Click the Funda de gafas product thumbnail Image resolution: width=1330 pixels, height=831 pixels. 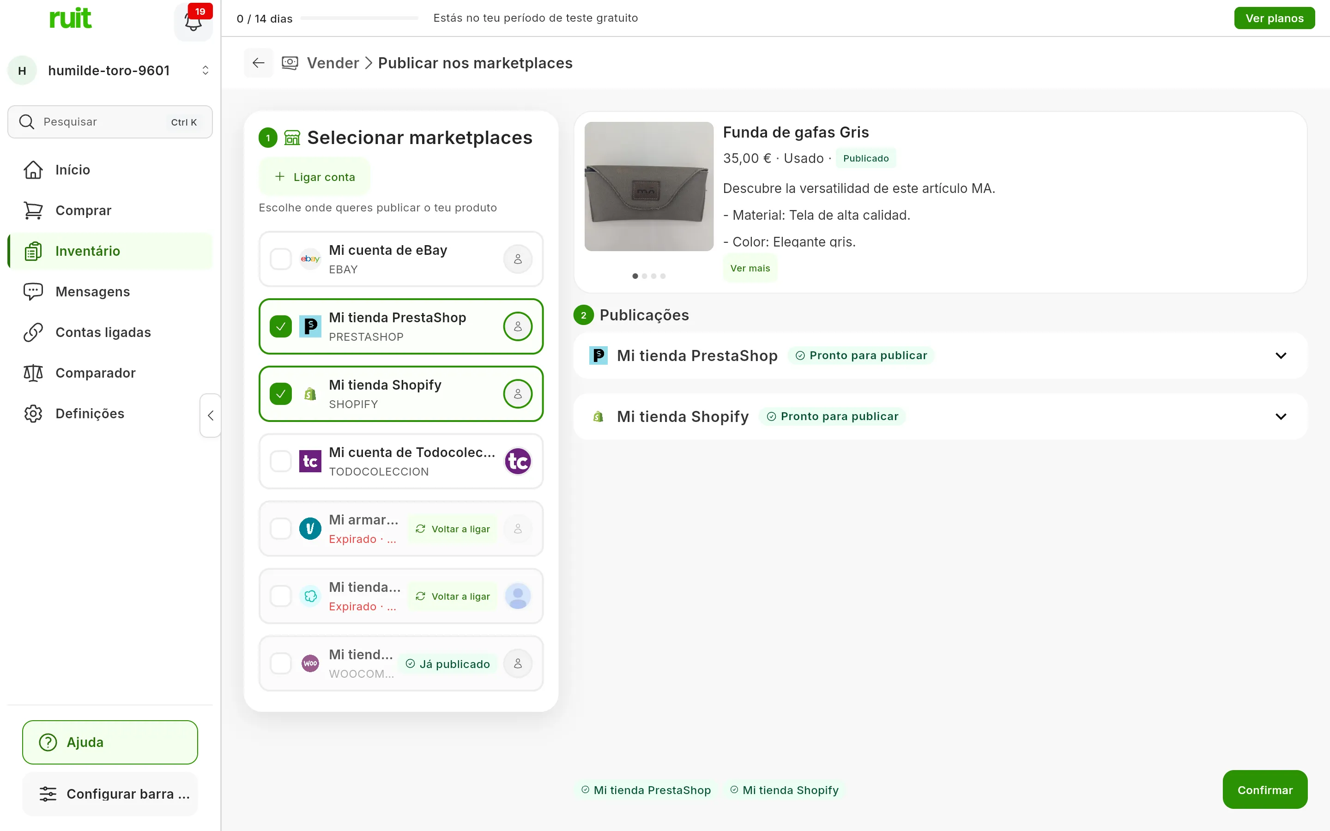648,187
